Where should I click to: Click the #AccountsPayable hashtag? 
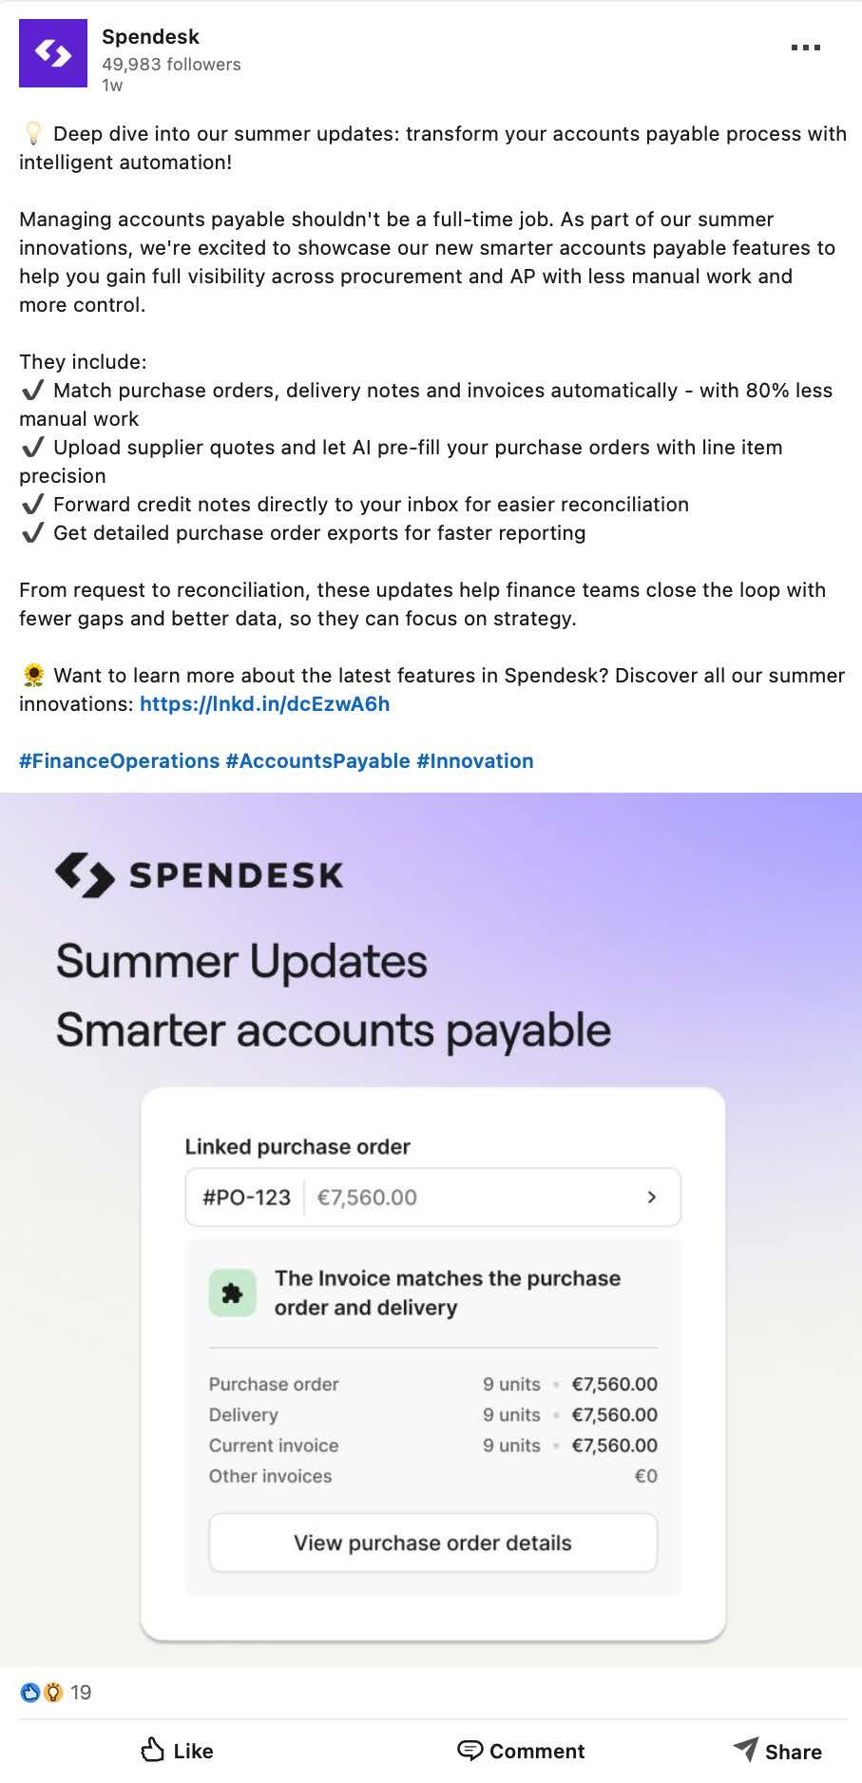click(317, 761)
